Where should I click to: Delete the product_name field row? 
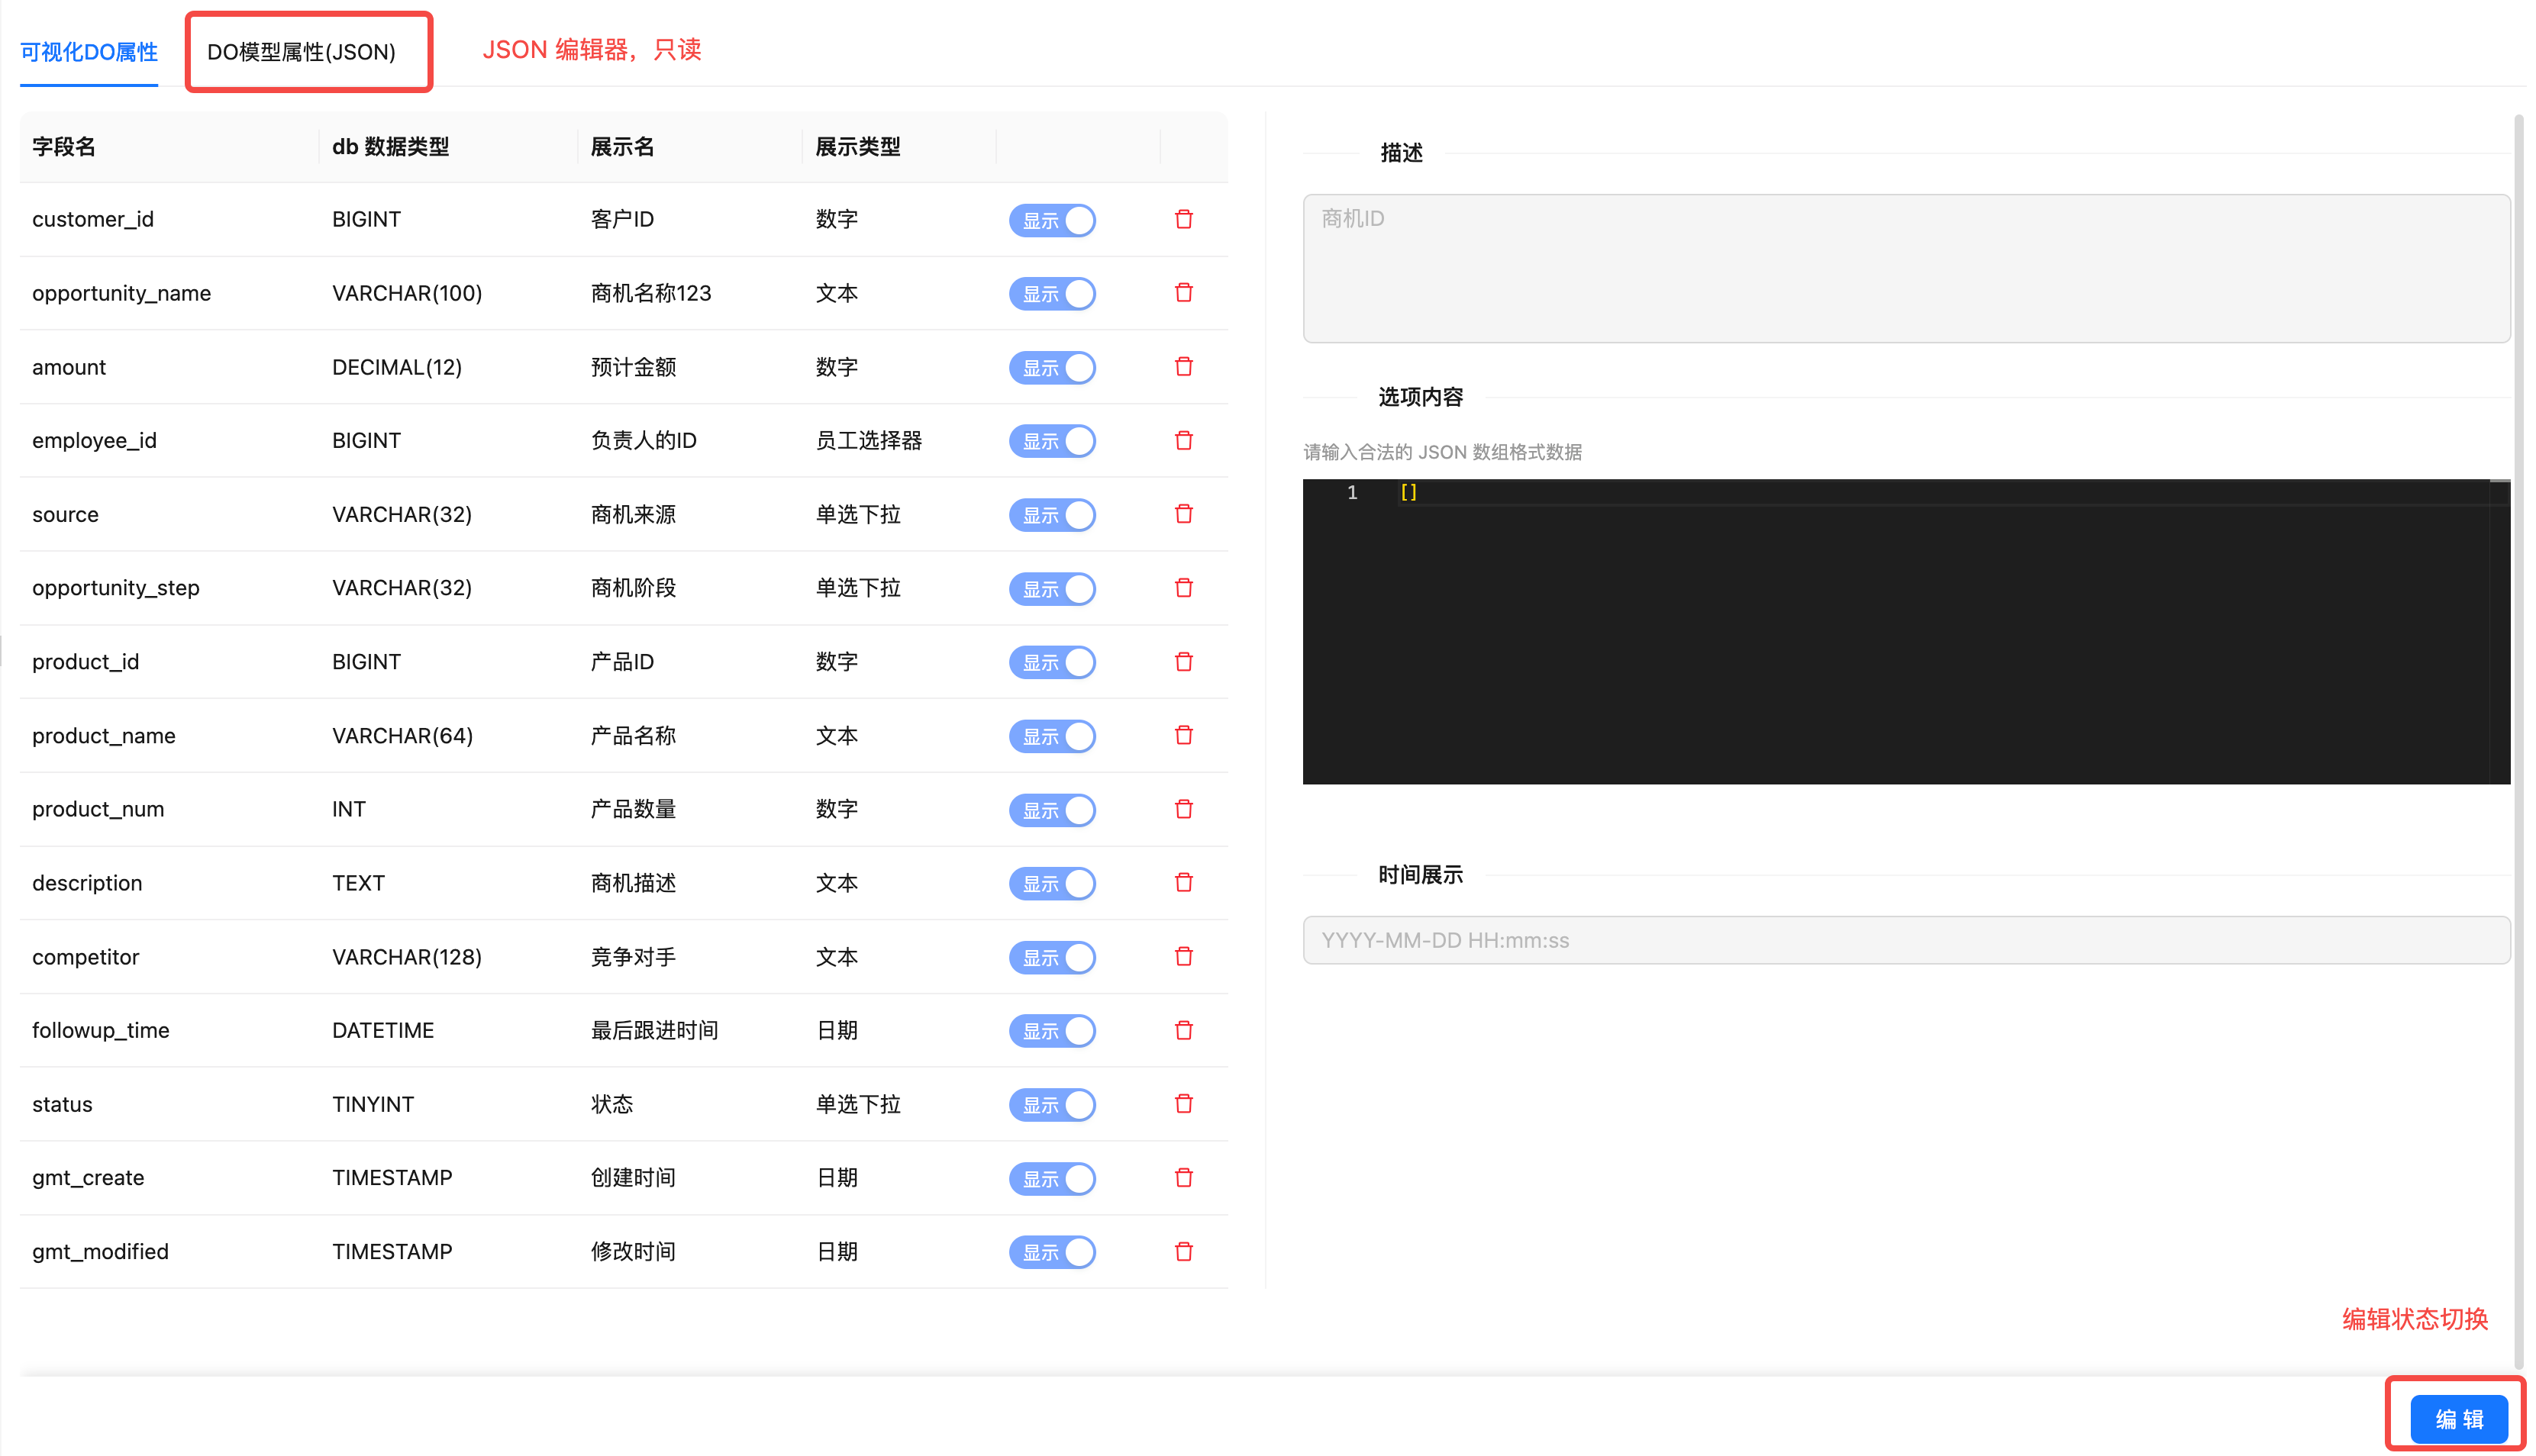click(1183, 736)
